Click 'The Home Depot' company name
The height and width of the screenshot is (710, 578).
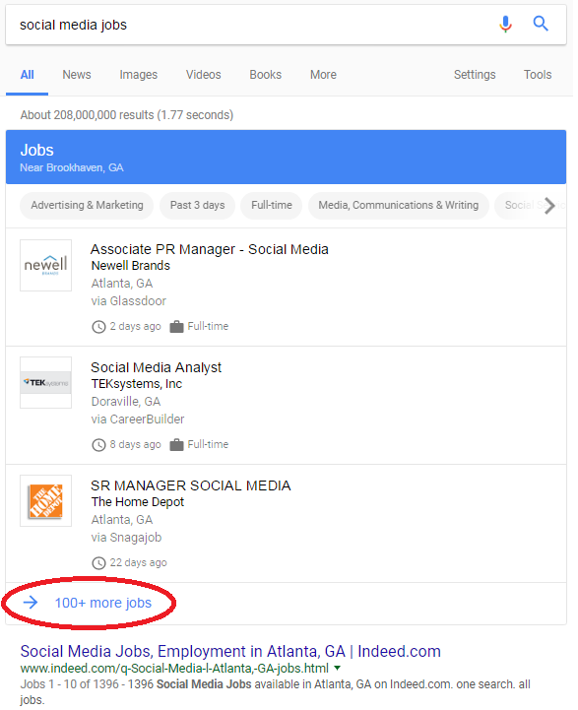coord(138,502)
